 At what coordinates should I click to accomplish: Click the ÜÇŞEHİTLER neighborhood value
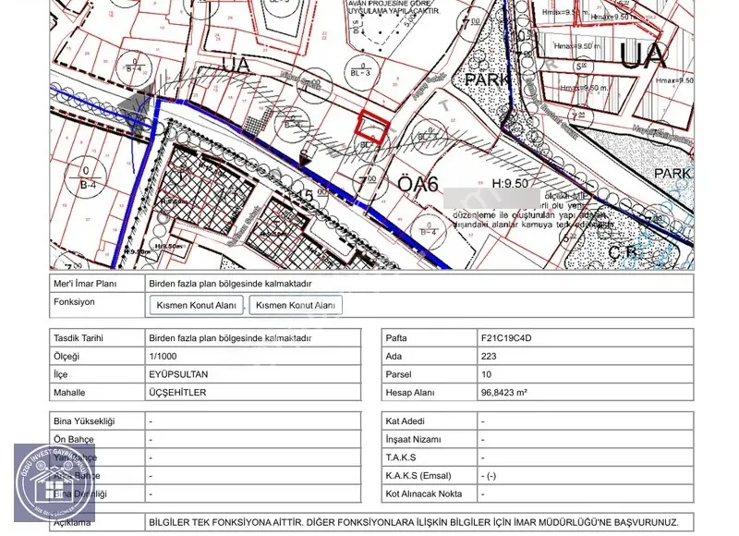177,392
